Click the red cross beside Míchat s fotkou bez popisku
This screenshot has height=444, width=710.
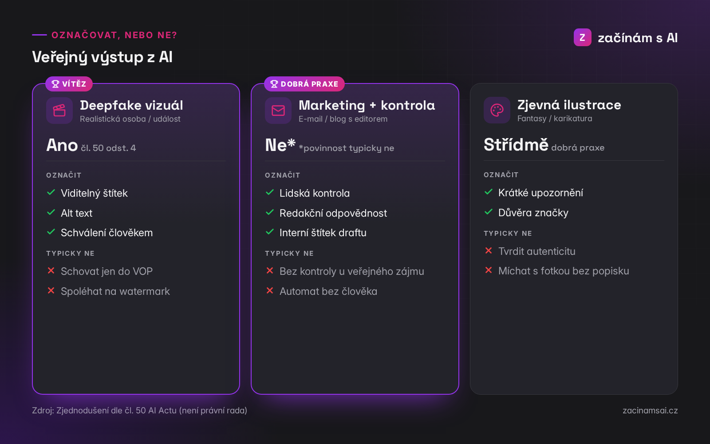[489, 270]
